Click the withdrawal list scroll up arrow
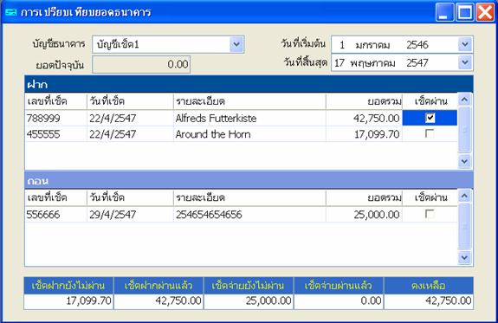 (464, 196)
